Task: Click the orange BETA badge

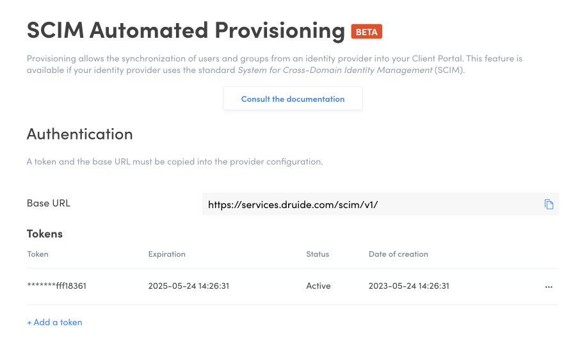Action: pyautogui.click(x=366, y=32)
